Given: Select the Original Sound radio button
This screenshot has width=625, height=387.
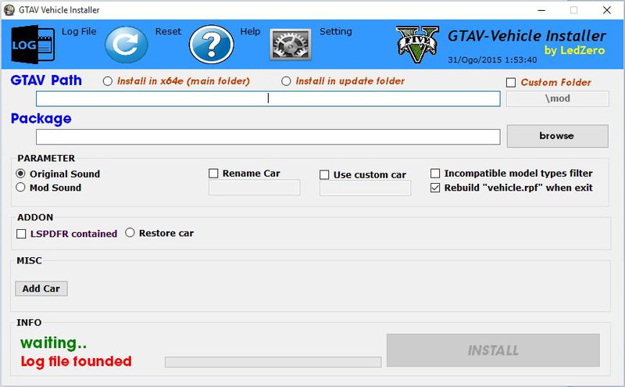Looking at the screenshot, I should click(21, 174).
